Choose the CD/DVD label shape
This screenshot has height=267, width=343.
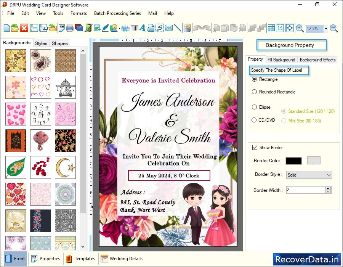point(254,120)
